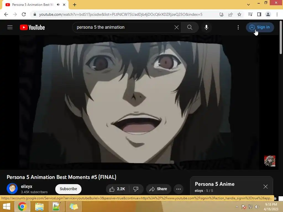
Task: Open YouTube settings three-dot menu
Action: pos(238,27)
